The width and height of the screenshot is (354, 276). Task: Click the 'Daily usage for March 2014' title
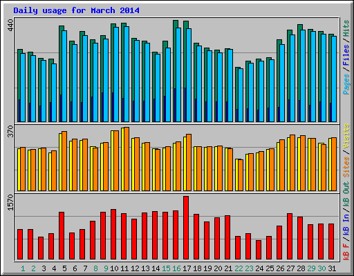(76, 10)
